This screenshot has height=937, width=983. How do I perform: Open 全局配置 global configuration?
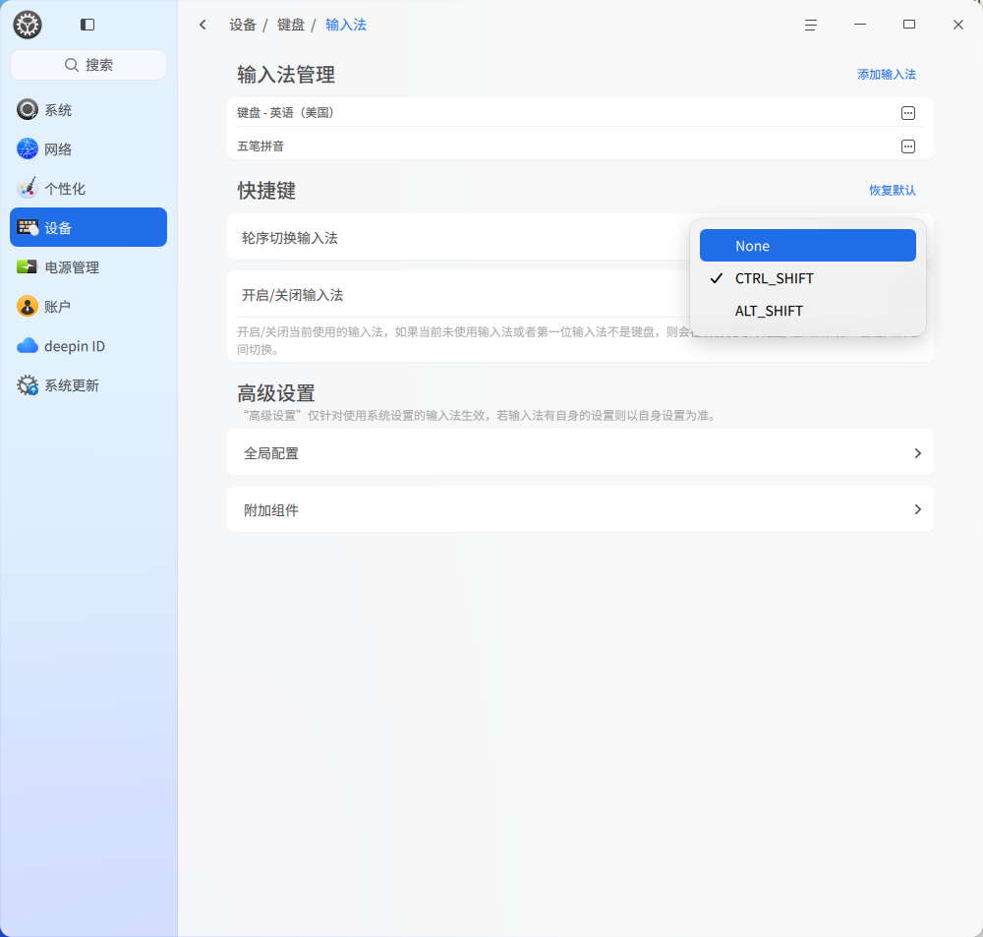pyautogui.click(x=580, y=452)
